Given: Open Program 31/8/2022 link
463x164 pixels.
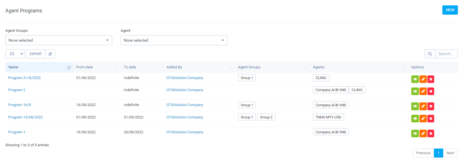Looking at the screenshot, I should pos(24,78).
